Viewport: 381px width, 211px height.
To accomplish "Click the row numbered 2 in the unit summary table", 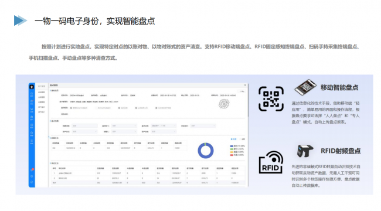I will tap(148, 178).
